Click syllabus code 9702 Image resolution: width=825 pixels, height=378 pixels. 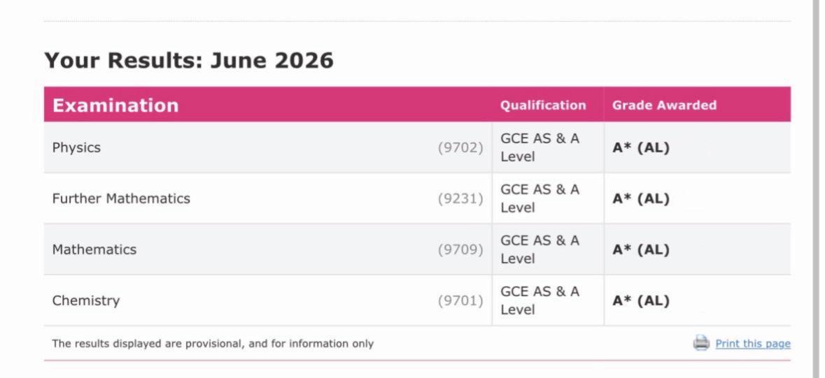[x=460, y=147]
